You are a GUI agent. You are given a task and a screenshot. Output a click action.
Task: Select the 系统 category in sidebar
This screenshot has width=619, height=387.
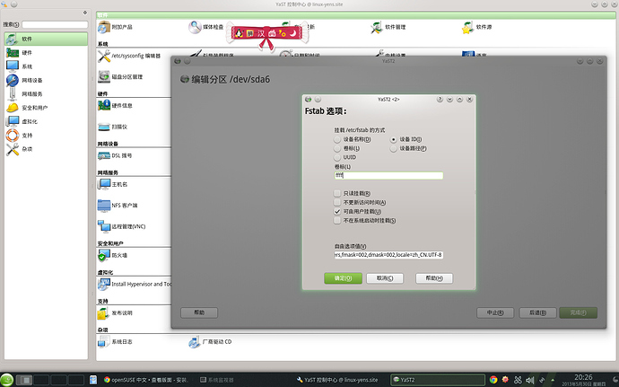(46, 66)
